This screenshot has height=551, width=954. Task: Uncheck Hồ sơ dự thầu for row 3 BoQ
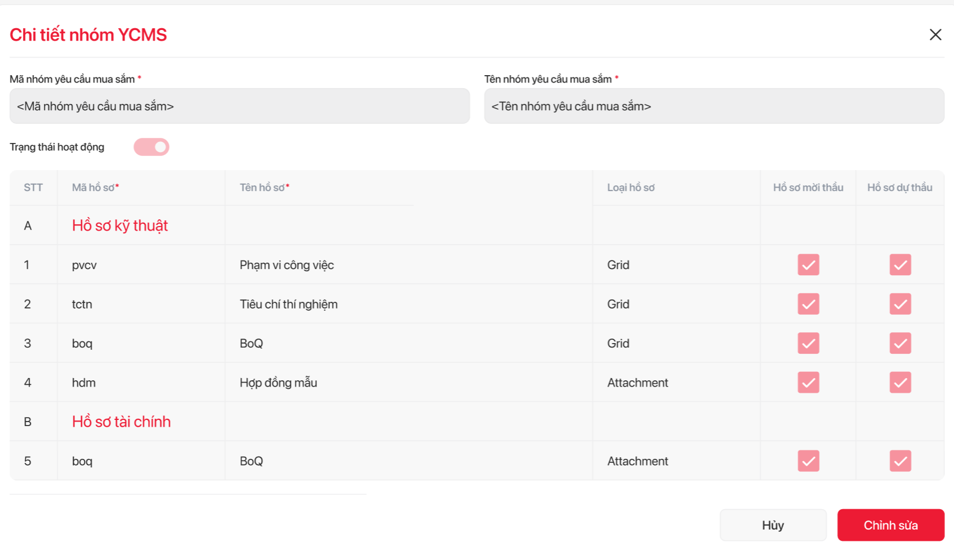[900, 343]
